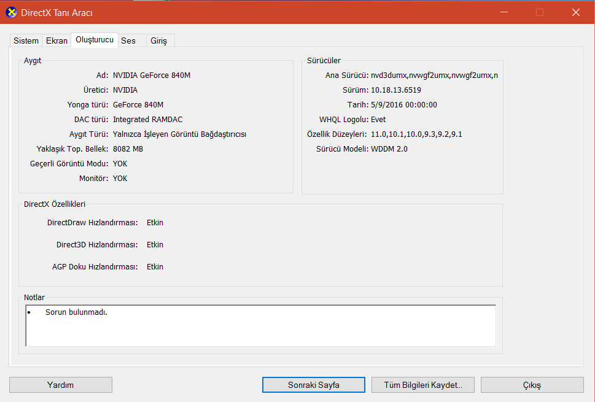The width and height of the screenshot is (595, 402).
Task: Switch to the Sistem tab
Action: coord(26,41)
